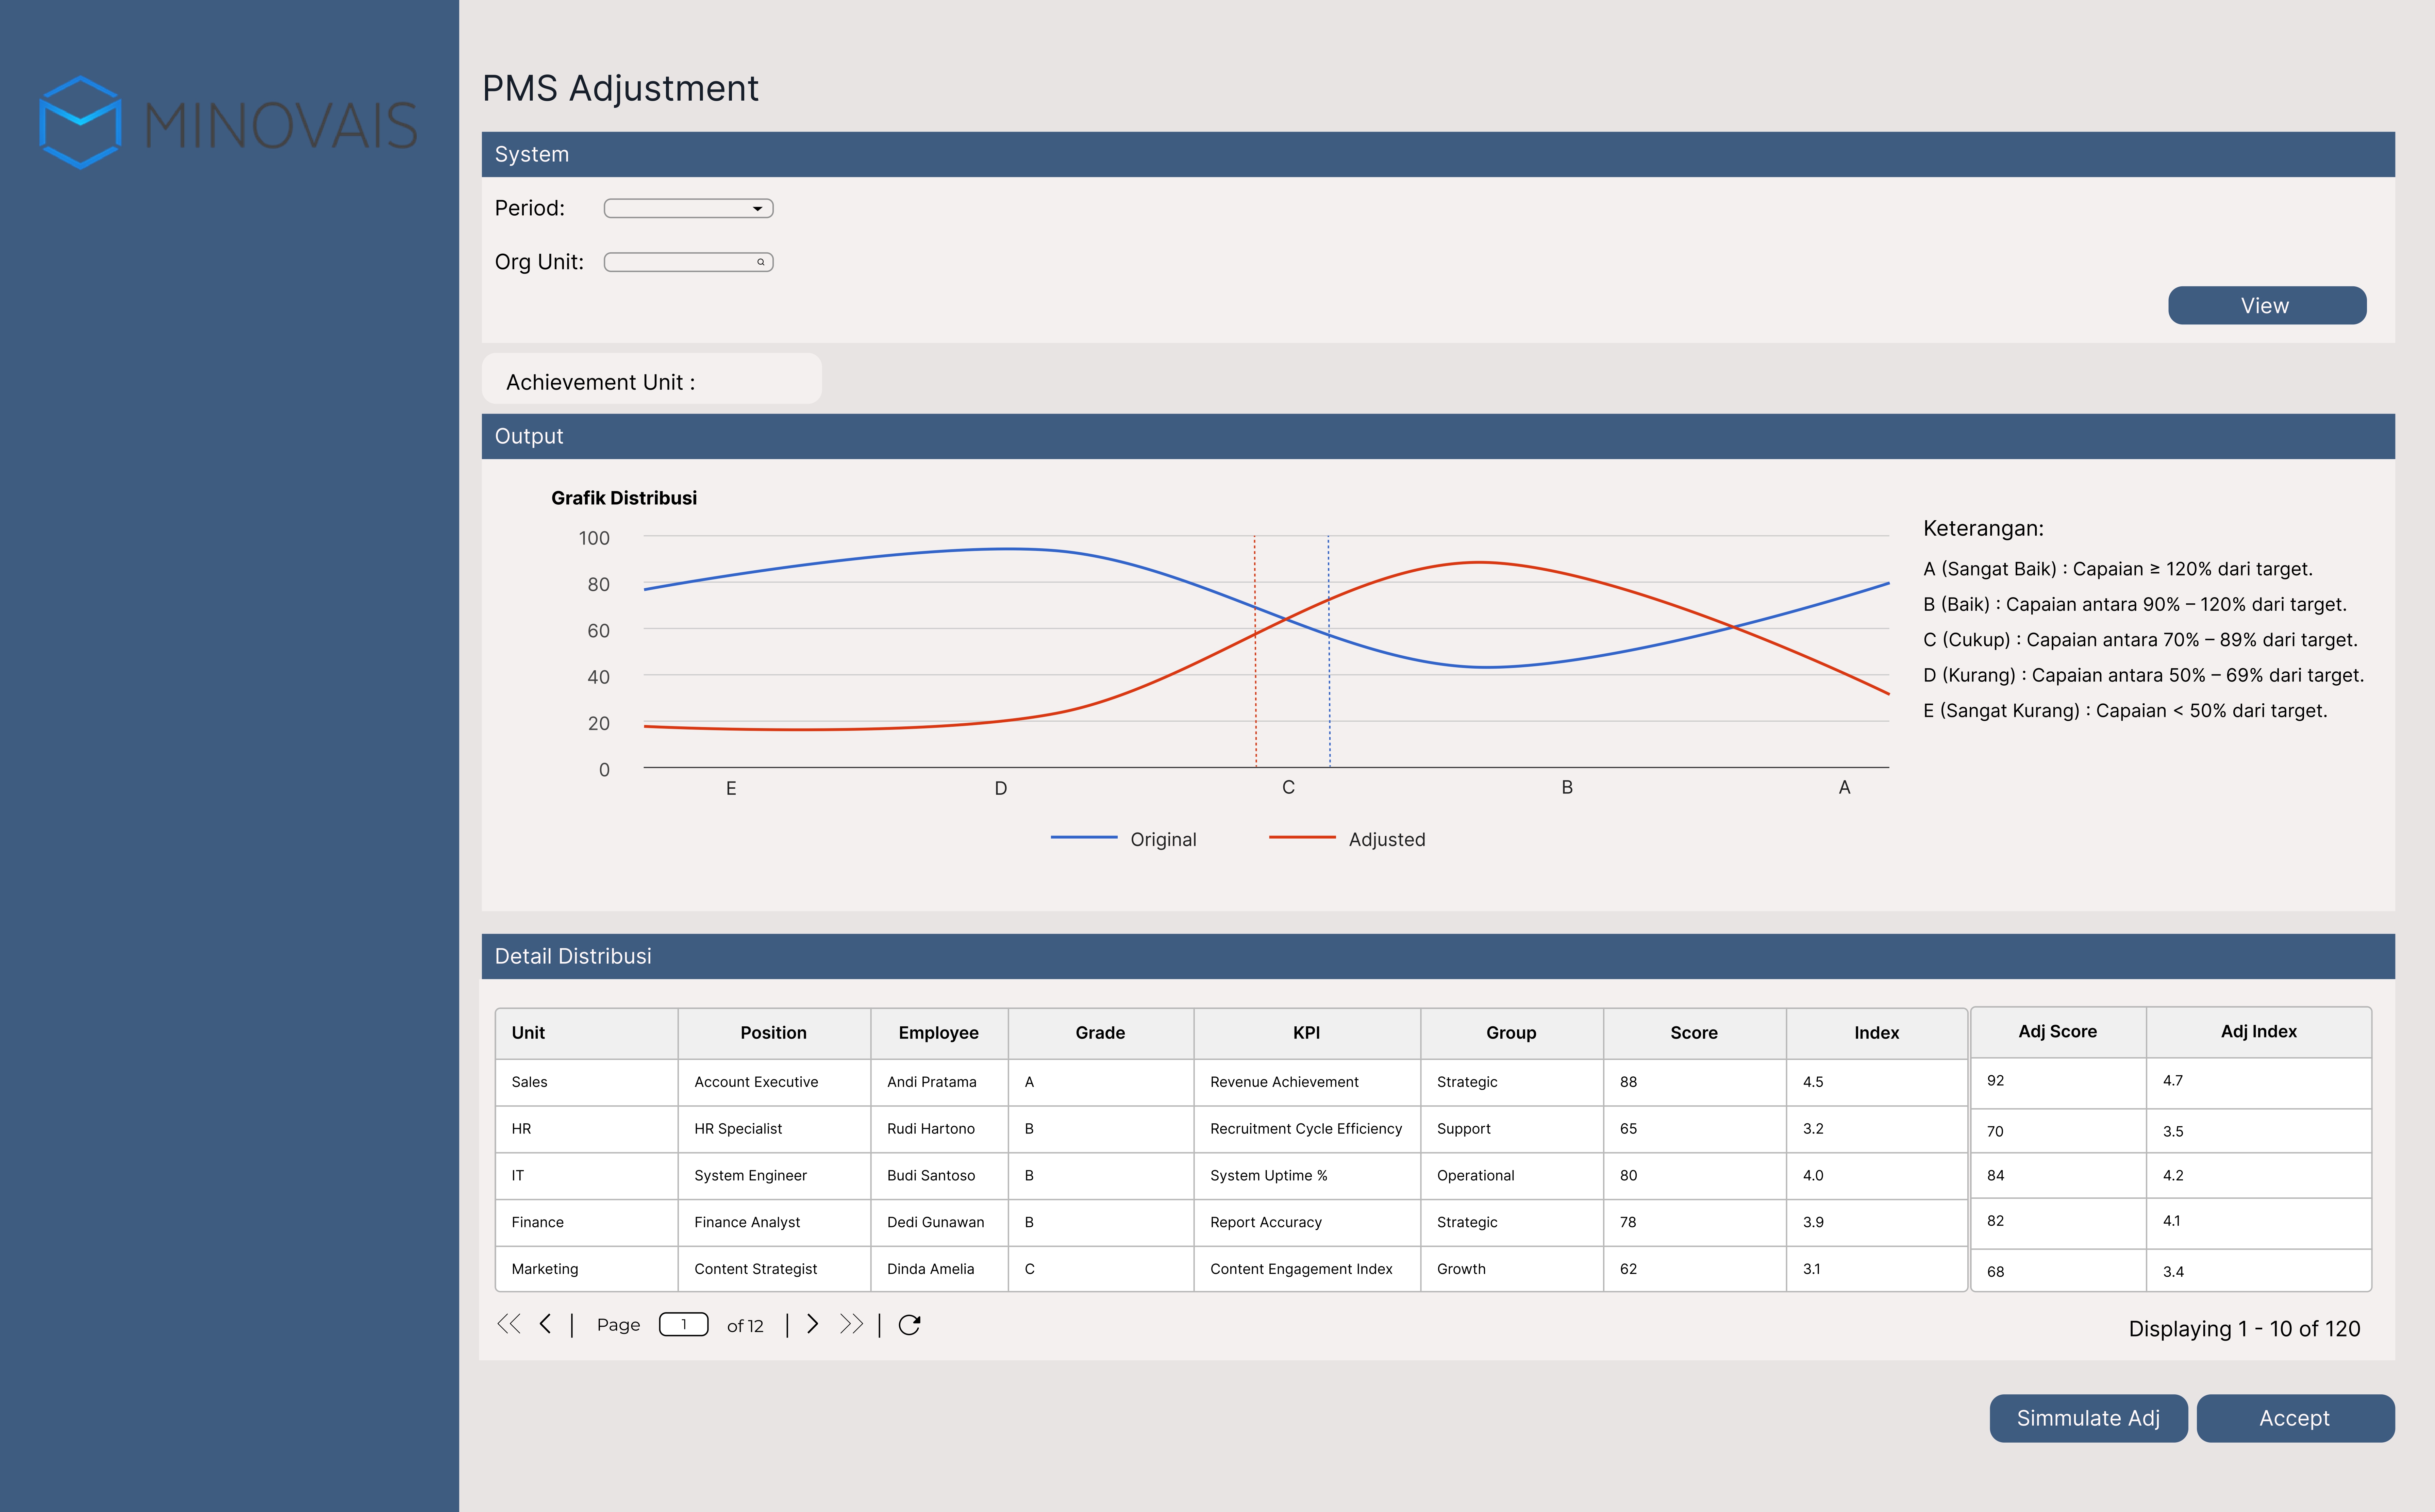Screen dimensions: 2435x1512
Task: Click the System Uptime % KPI cell
Action: coord(1307,1176)
